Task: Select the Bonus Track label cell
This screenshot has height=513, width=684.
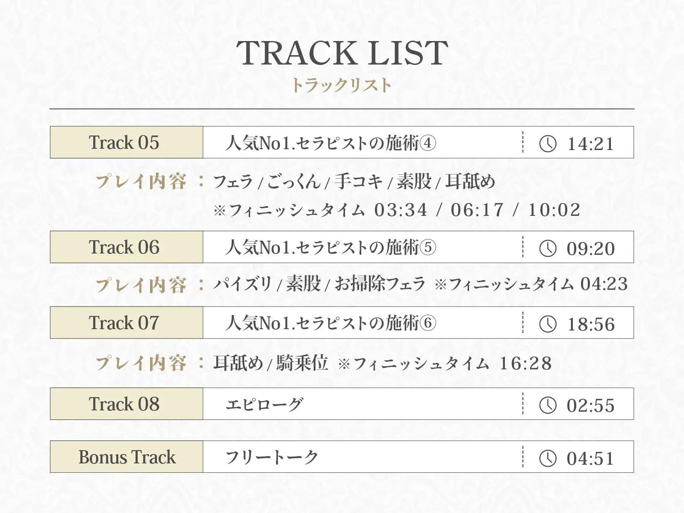Action: (127, 457)
